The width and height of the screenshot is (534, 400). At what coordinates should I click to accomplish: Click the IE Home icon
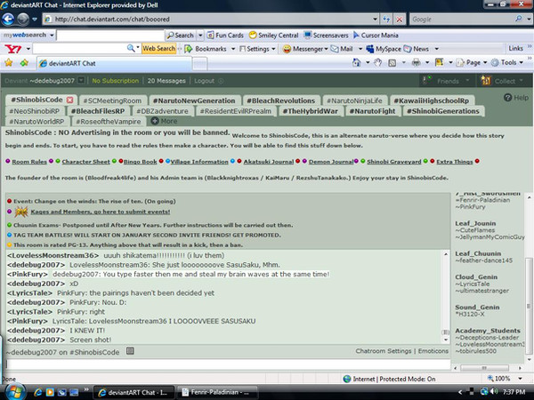pyautogui.click(x=356, y=62)
